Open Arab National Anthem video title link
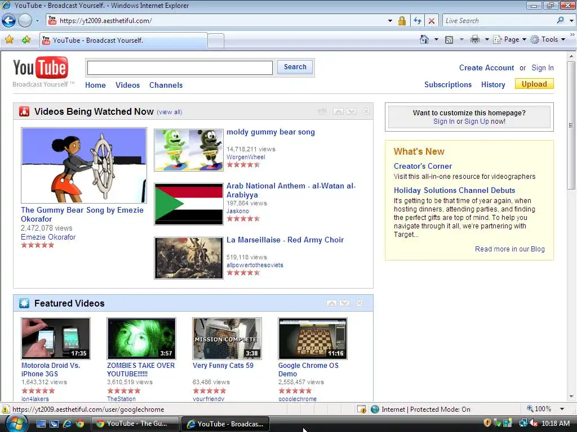The width and height of the screenshot is (577, 432). click(x=291, y=190)
